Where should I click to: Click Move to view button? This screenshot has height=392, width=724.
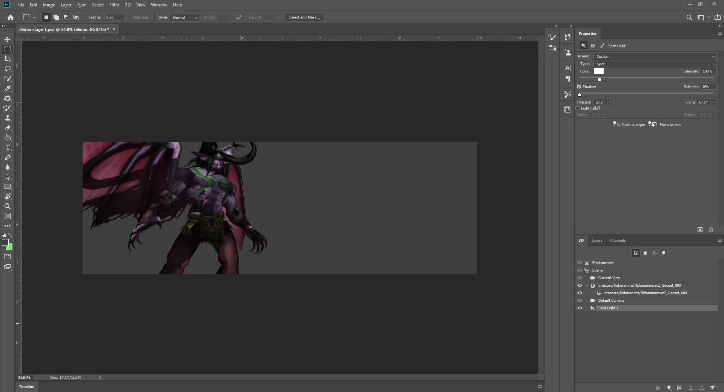point(665,124)
